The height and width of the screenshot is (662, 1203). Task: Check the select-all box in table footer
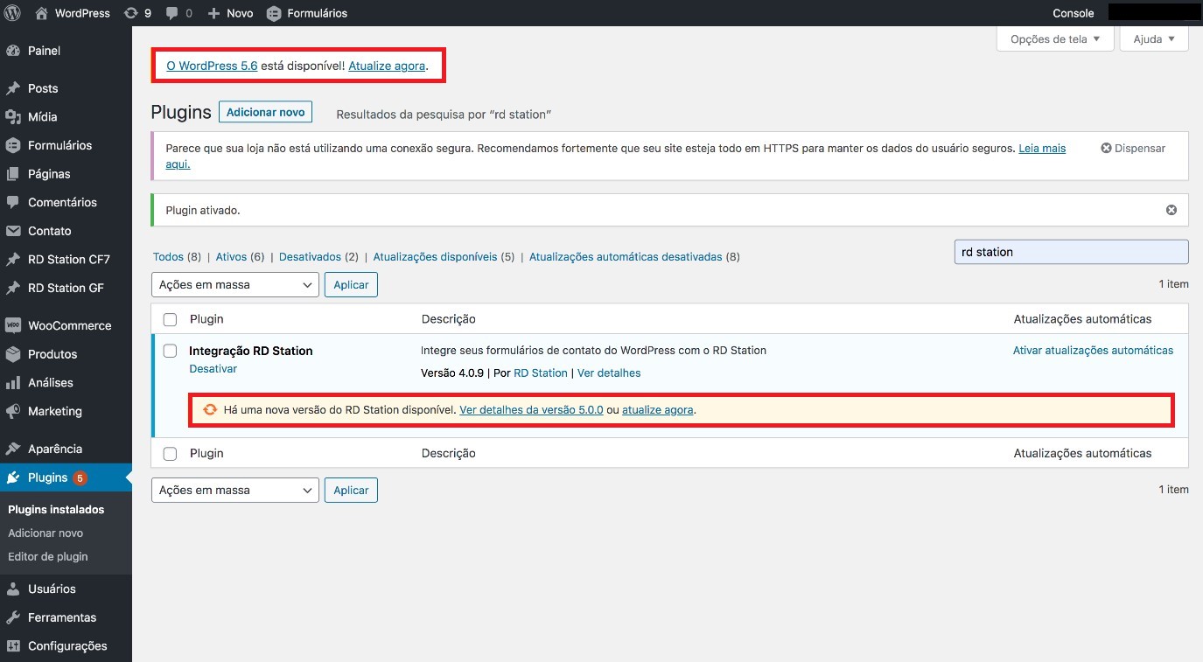170,454
